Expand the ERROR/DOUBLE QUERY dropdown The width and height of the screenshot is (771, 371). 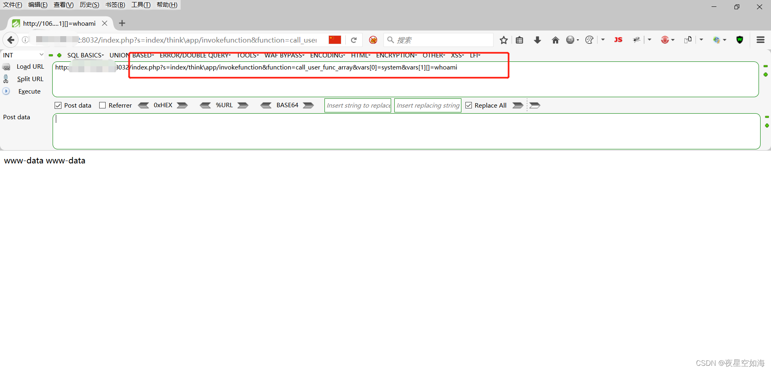click(195, 55)
